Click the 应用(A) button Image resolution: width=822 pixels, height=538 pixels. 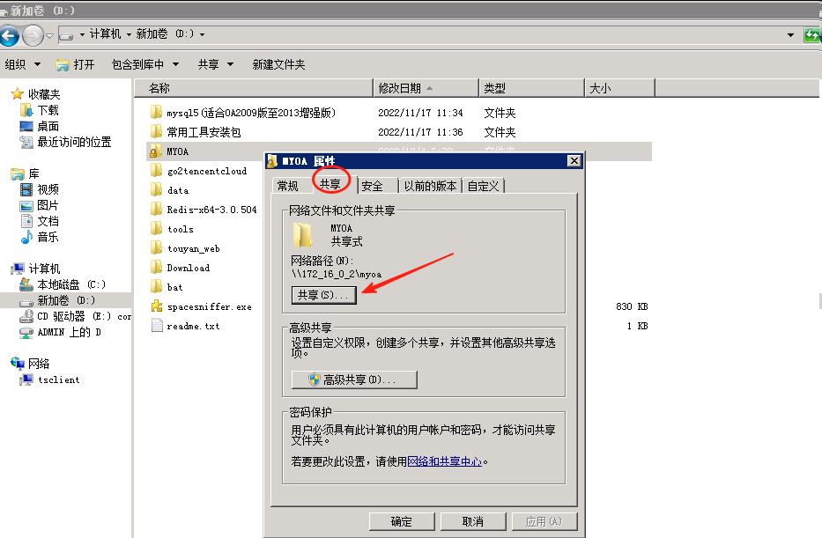(544, 521)
